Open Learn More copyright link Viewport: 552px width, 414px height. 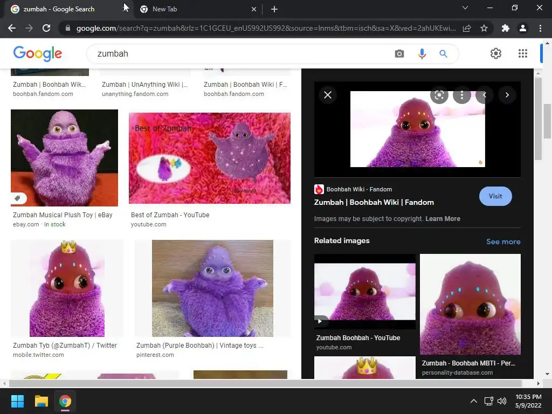point(443,219)
